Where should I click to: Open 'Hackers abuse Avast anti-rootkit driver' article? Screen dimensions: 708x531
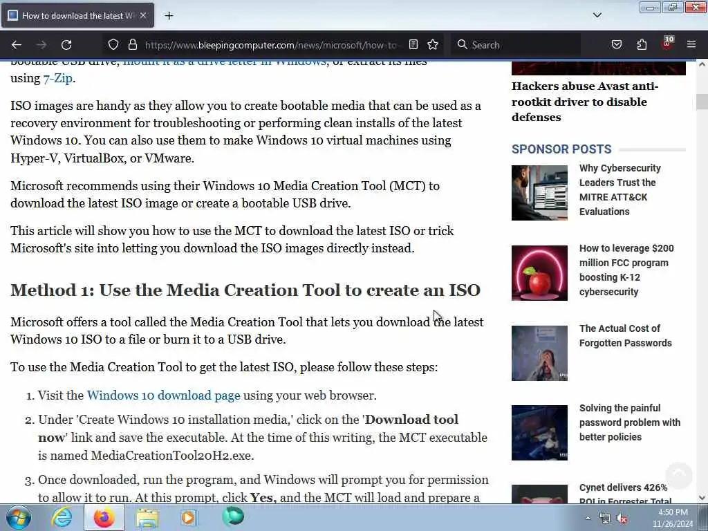(x=585, y=102)
